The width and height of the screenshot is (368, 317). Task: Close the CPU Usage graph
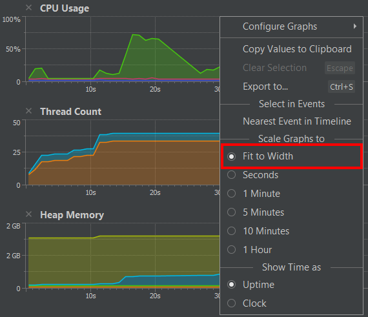pos(28,8)
